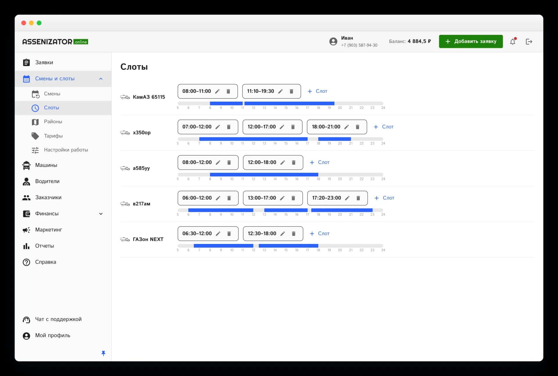Open Заказчики list
Viewport: 558px width, 376px height.
[63, 197]
